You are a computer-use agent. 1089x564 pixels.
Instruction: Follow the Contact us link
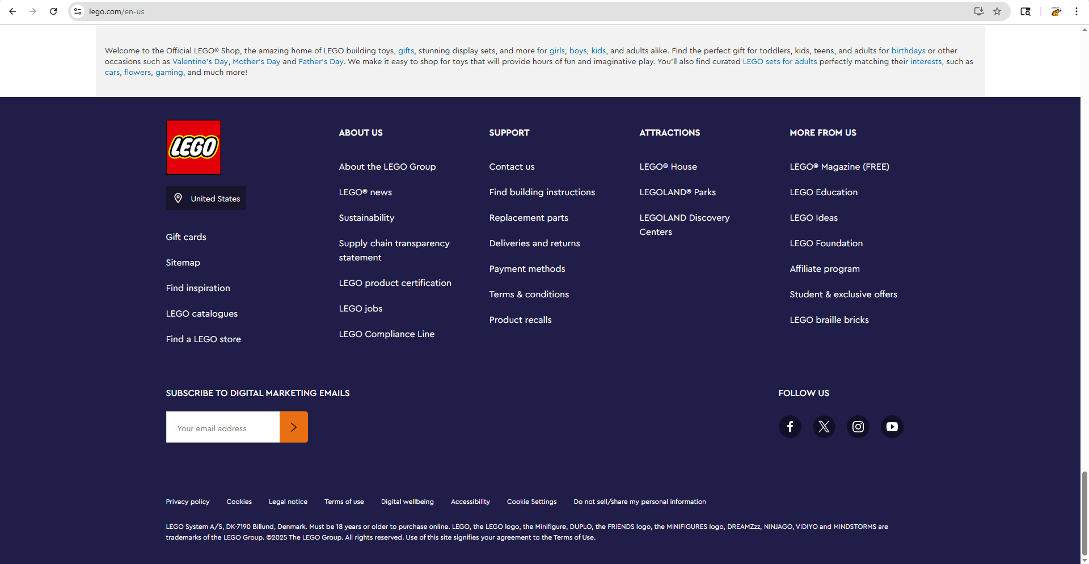(512, 166)
